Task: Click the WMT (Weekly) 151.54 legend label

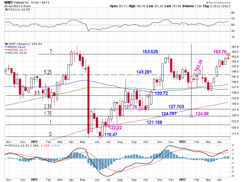Action: 25,44
